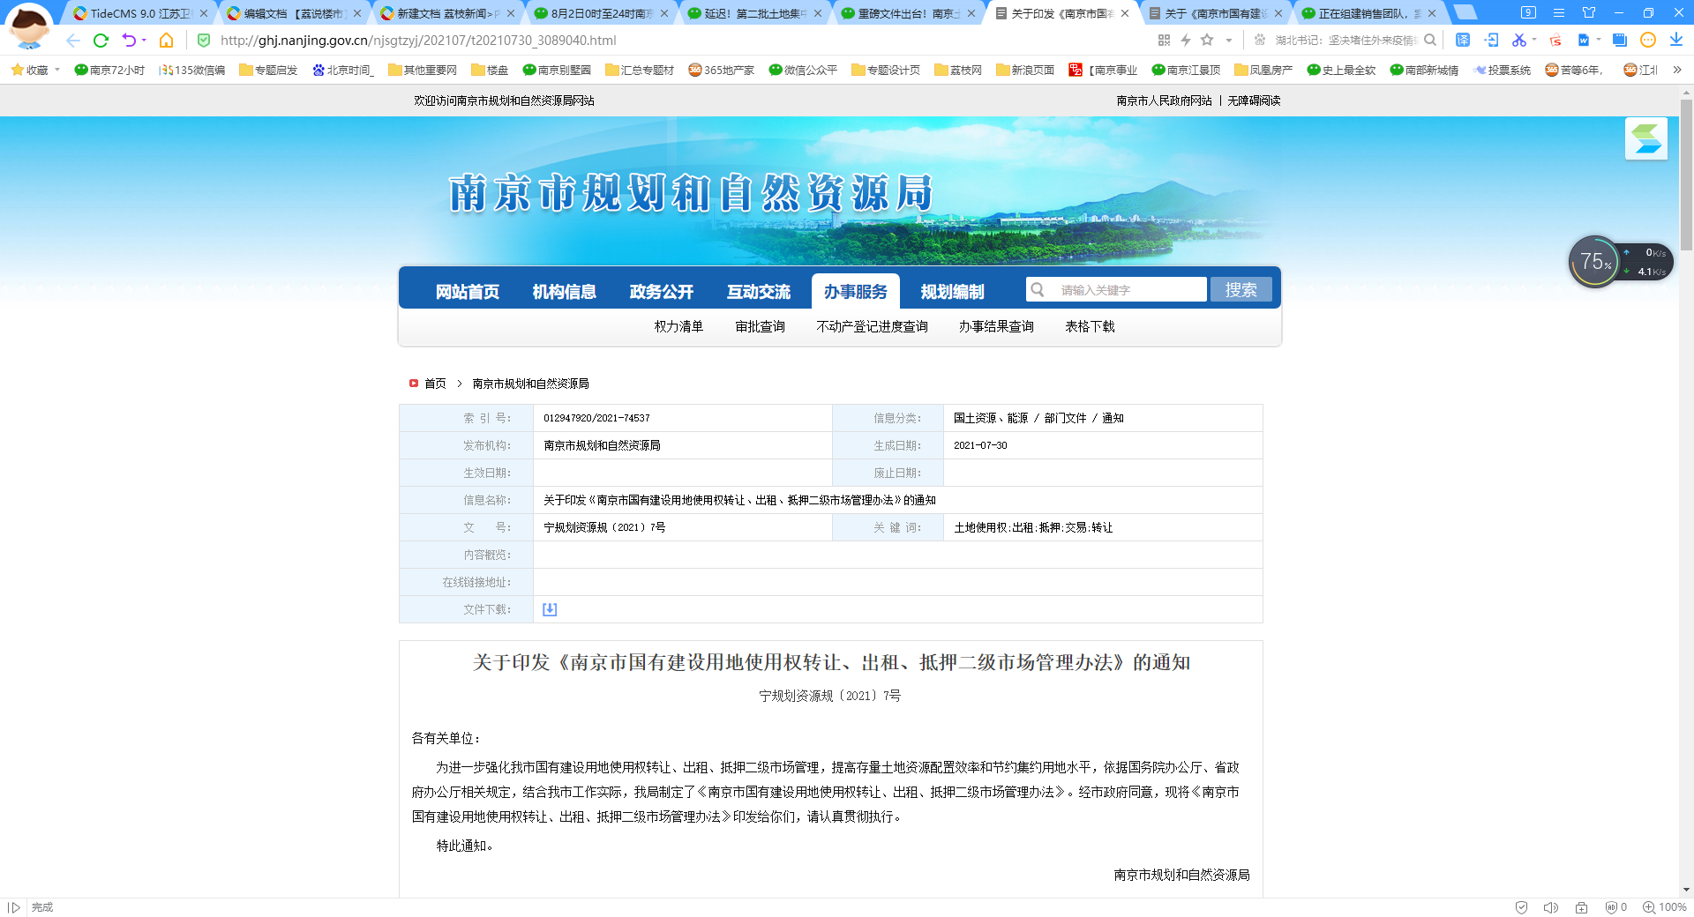Click the browser reload icon
1694x917 pixels.
pos(101,41)
